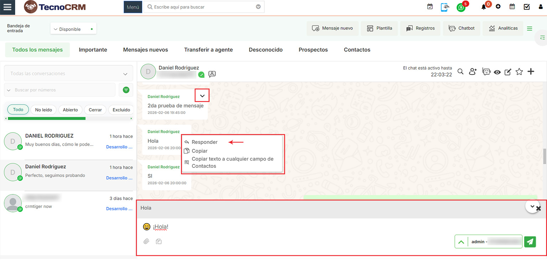
Task: Click the green filter icon beside number search
Action: (x=126, y=90)
